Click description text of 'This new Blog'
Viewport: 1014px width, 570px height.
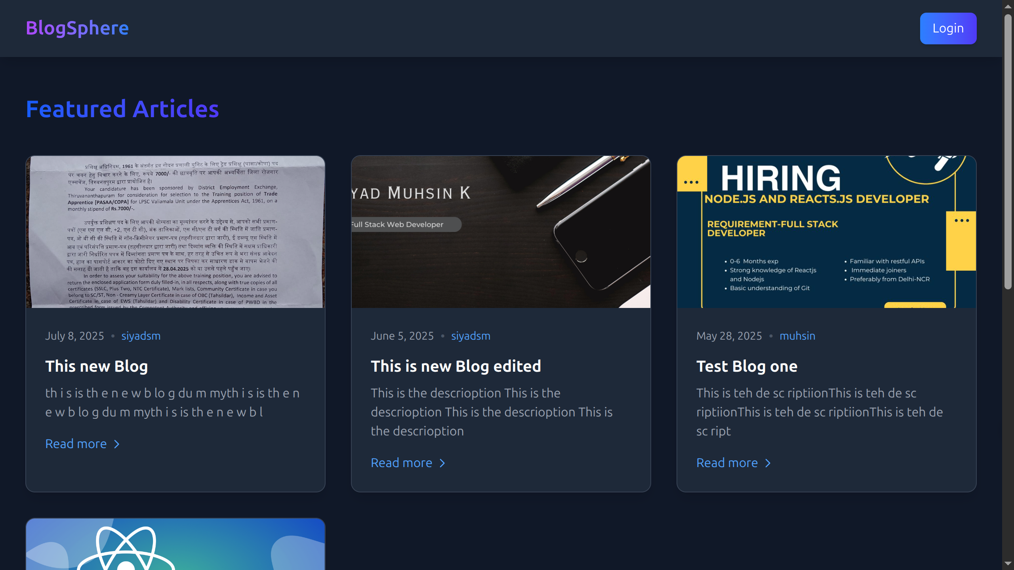point(172,403)
